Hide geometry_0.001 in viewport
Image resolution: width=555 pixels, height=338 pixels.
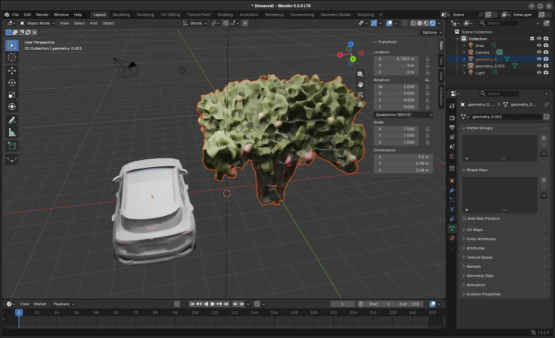coord(539,66)
